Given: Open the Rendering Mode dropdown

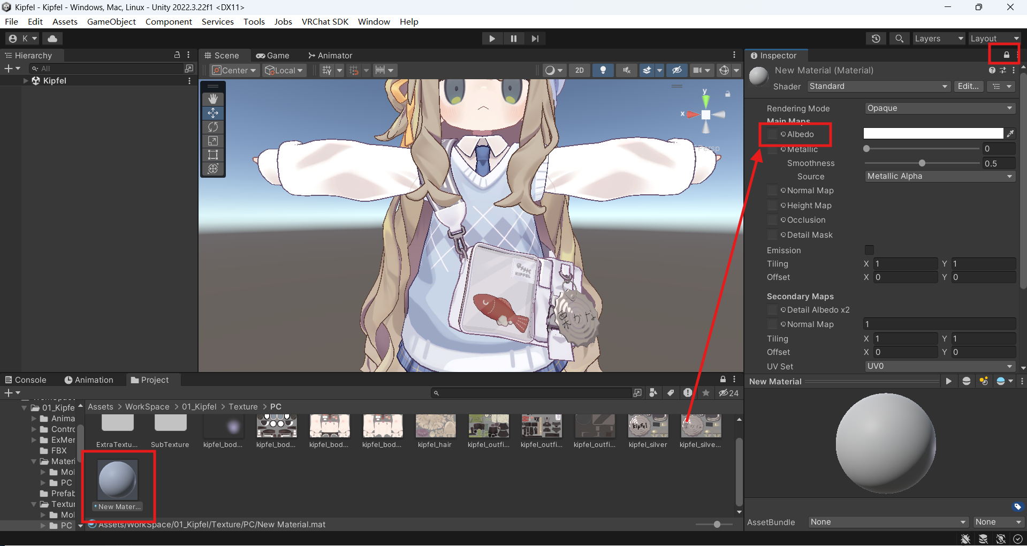Looking at the screenshot, I should point(940,108).
